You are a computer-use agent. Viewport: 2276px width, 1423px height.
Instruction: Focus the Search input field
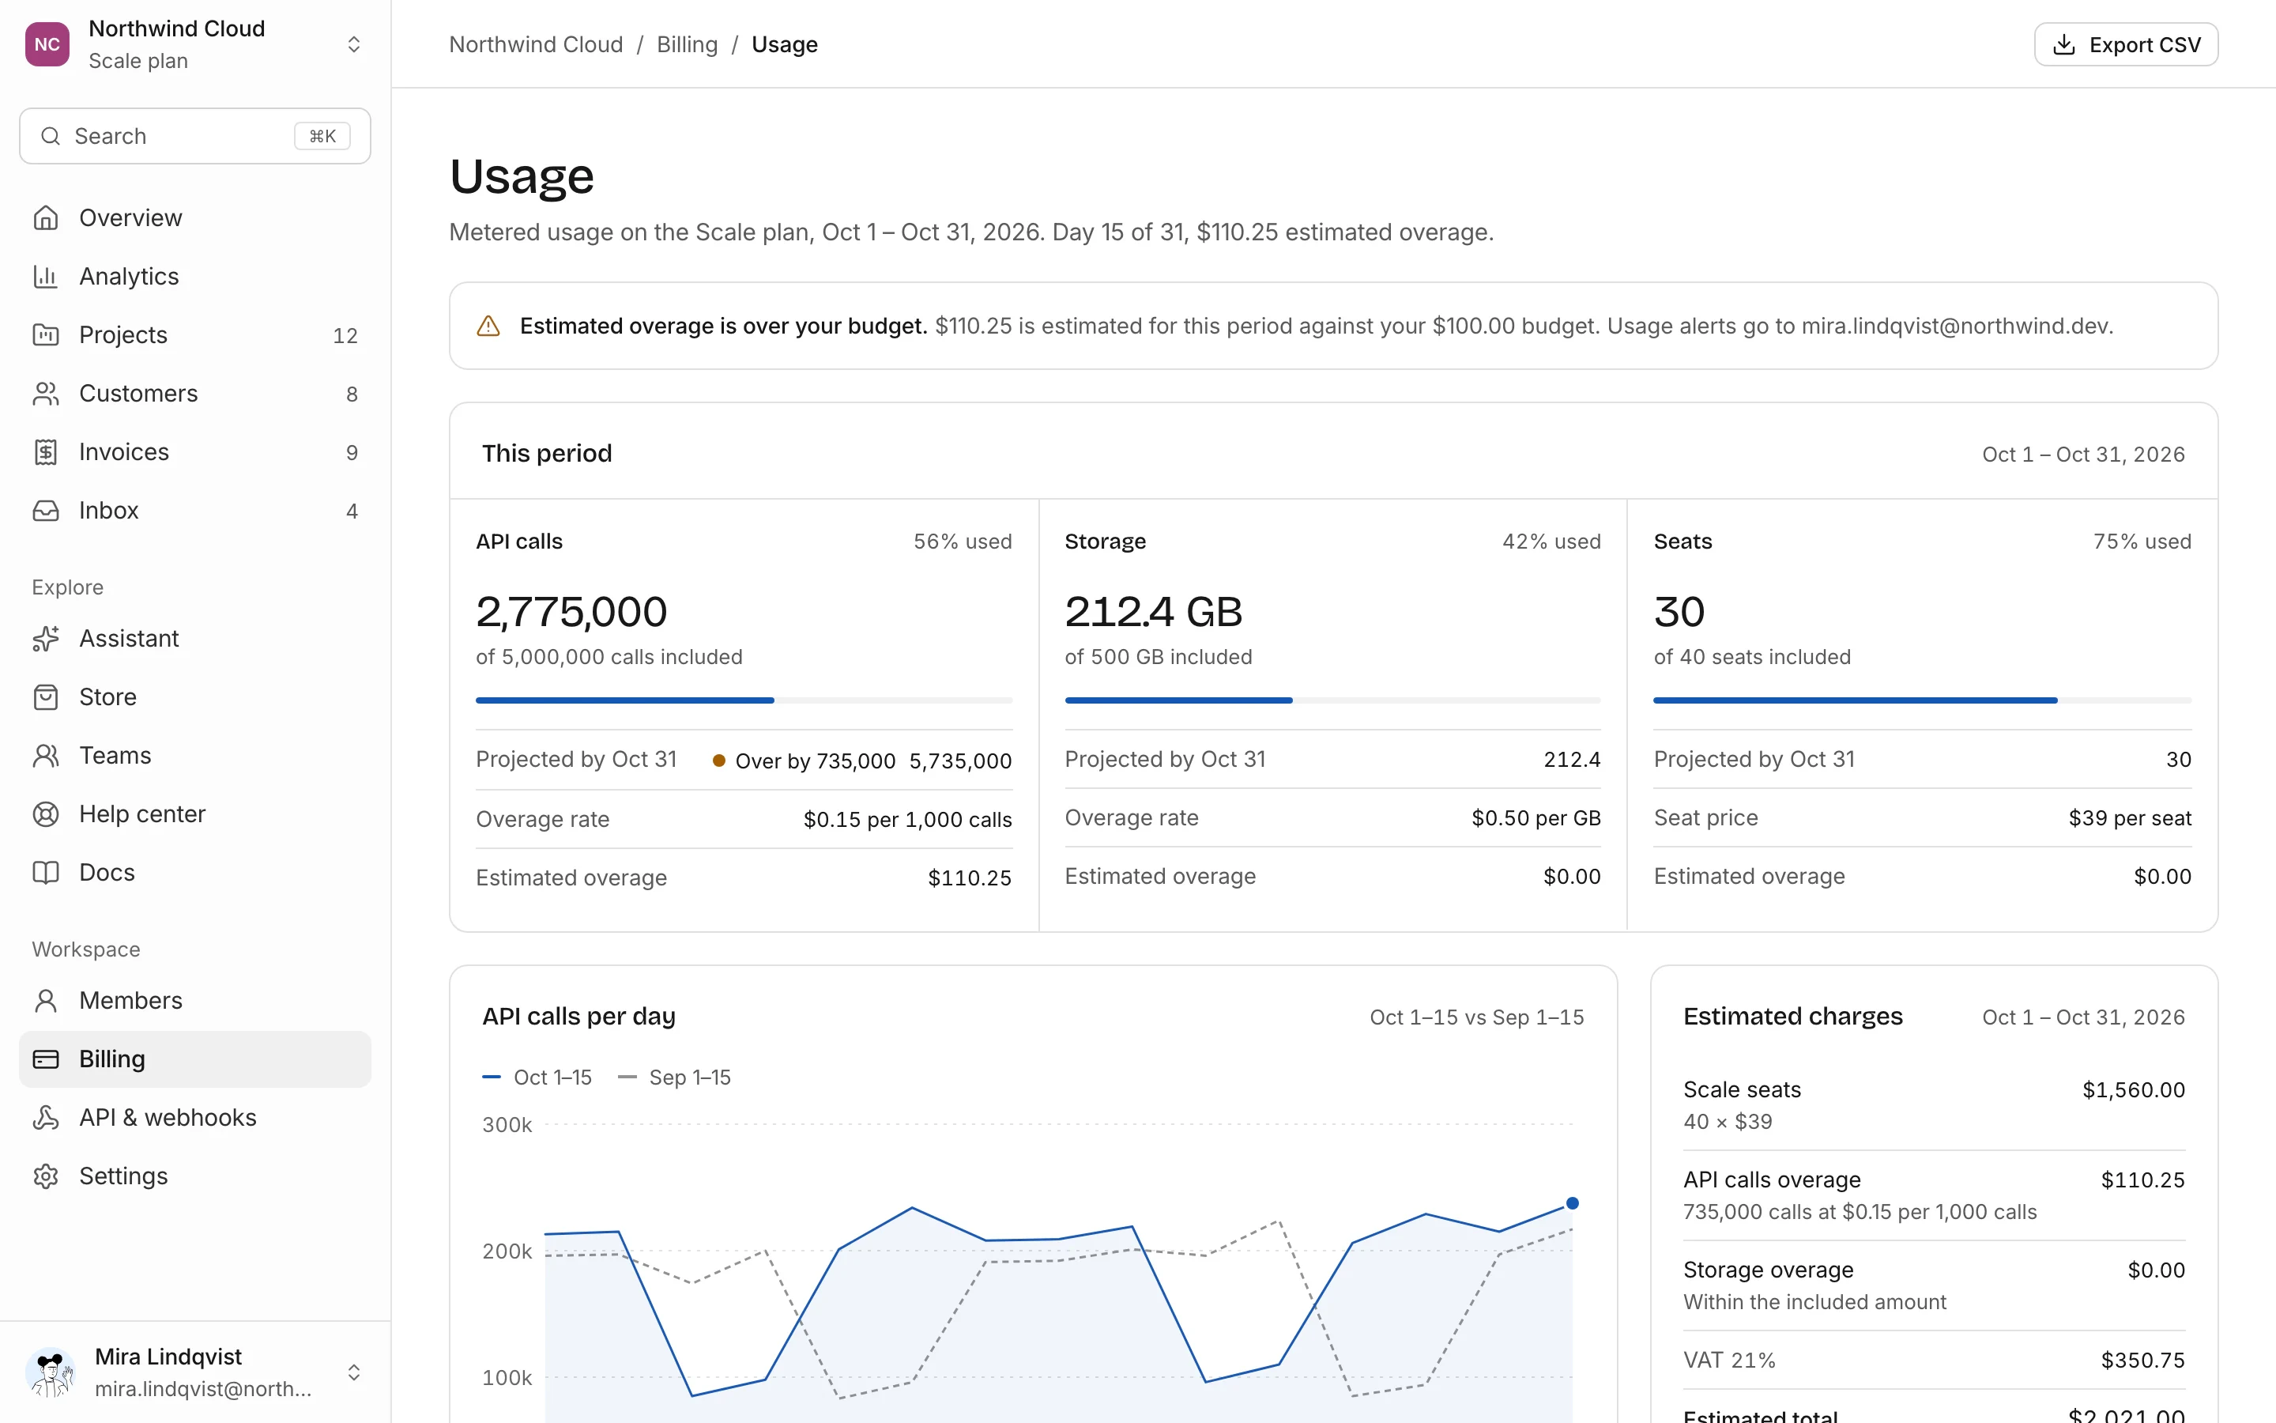pos(194,137)
